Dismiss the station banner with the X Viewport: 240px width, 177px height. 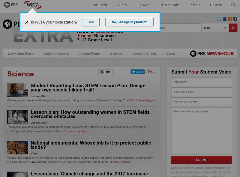point(27,22)
